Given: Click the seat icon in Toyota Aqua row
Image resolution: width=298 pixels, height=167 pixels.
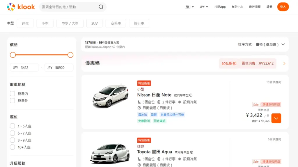Looking at the screenshot, I should pyautogui.click(x=139, y=159).
